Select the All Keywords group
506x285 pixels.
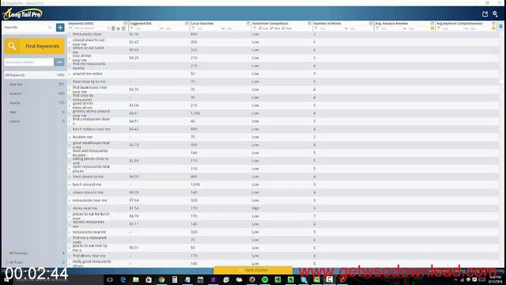[35, 75]
